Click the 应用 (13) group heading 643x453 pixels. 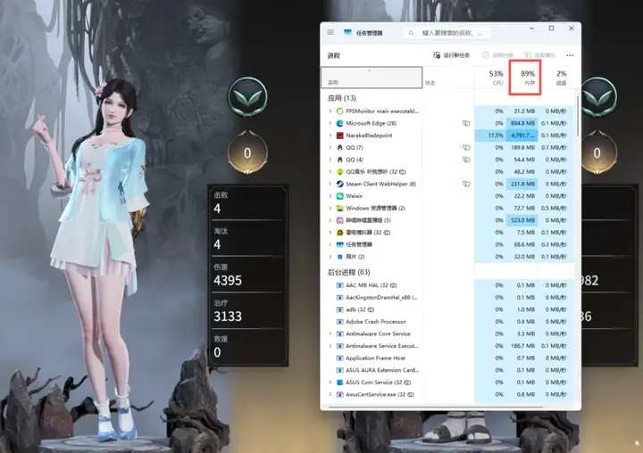(x=341, y=98)
